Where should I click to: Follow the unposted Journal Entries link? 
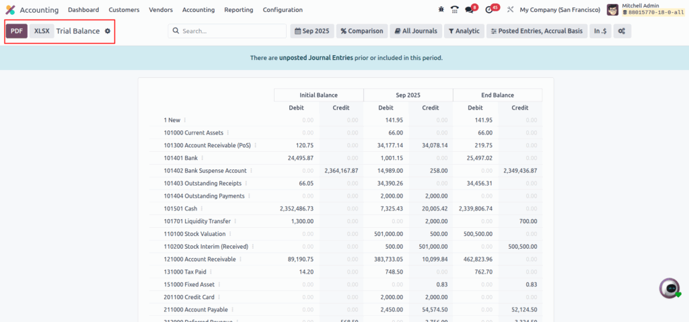coord(316,58)
